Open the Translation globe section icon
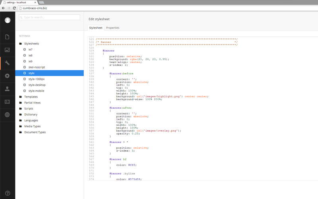The image size is (318, 199). [x=7, y=115]
